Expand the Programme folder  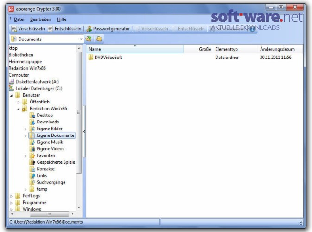[x=11, y=203]
